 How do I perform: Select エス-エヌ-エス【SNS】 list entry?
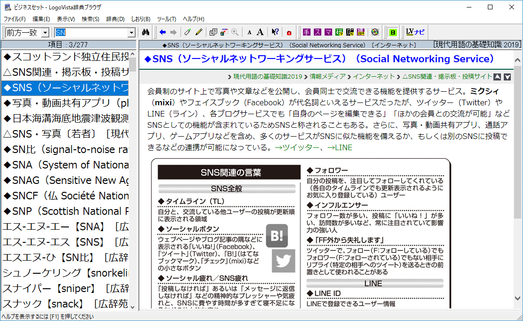[65, 242]
